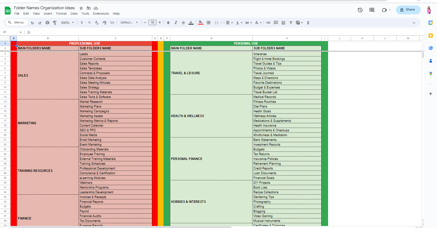Insert a link using chain icon
The height and width of the screenshot is (228, 437).
(268, 23)
